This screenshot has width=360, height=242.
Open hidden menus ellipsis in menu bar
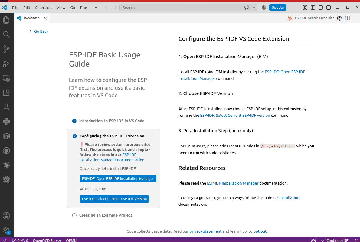(95, 8)
